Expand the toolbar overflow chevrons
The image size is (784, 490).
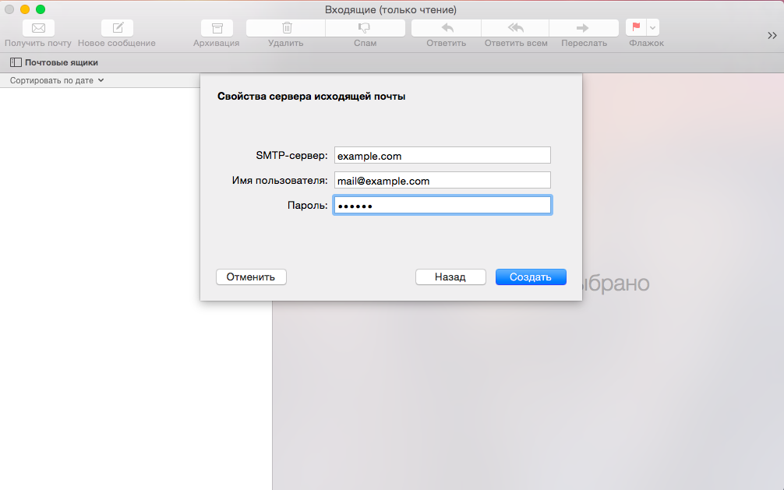coord(772,36)
